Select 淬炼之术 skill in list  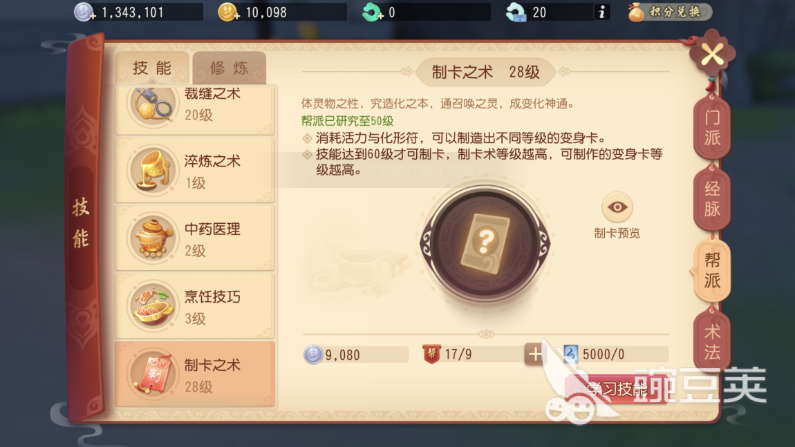(x=195, y=171)
